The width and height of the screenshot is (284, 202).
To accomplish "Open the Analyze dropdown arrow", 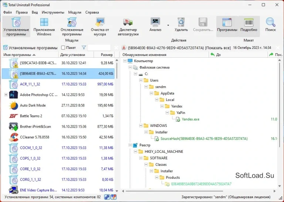I will pyautogui.click(x=168, y=25).
